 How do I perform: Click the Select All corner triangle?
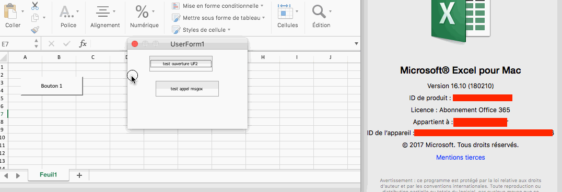(4, 57)
